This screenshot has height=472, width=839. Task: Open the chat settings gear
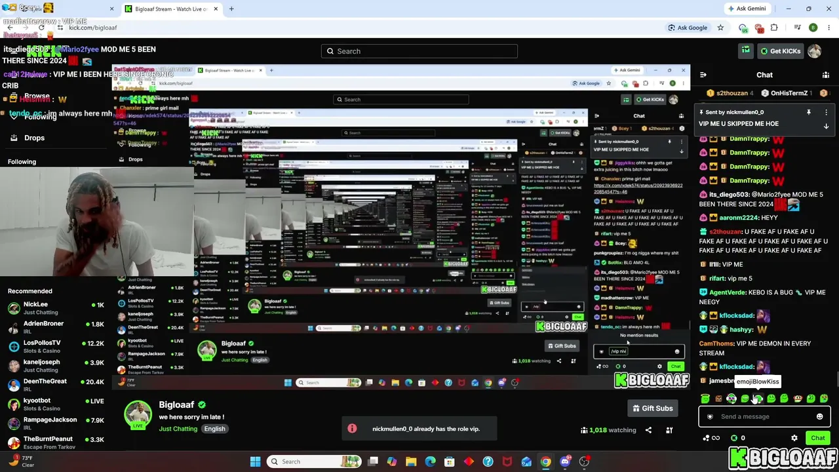click(x=794, y=438)
